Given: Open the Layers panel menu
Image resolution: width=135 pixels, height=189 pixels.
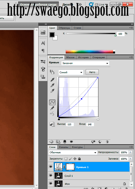Looking at the screenshot, I should click(x=131, y=147).
